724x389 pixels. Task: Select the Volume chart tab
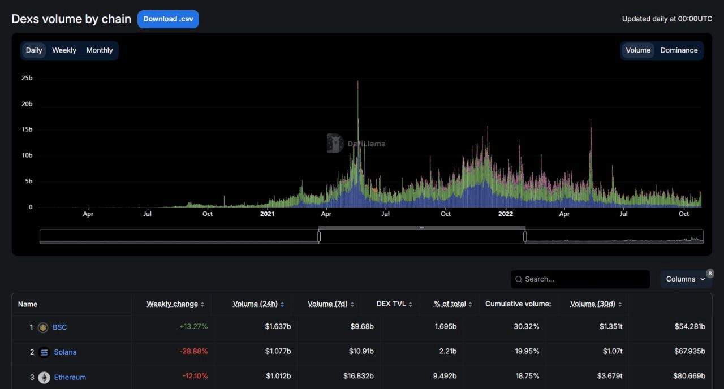click(638, 50)
